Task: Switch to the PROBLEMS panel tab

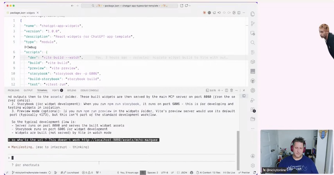Action: tap(14, 90)
